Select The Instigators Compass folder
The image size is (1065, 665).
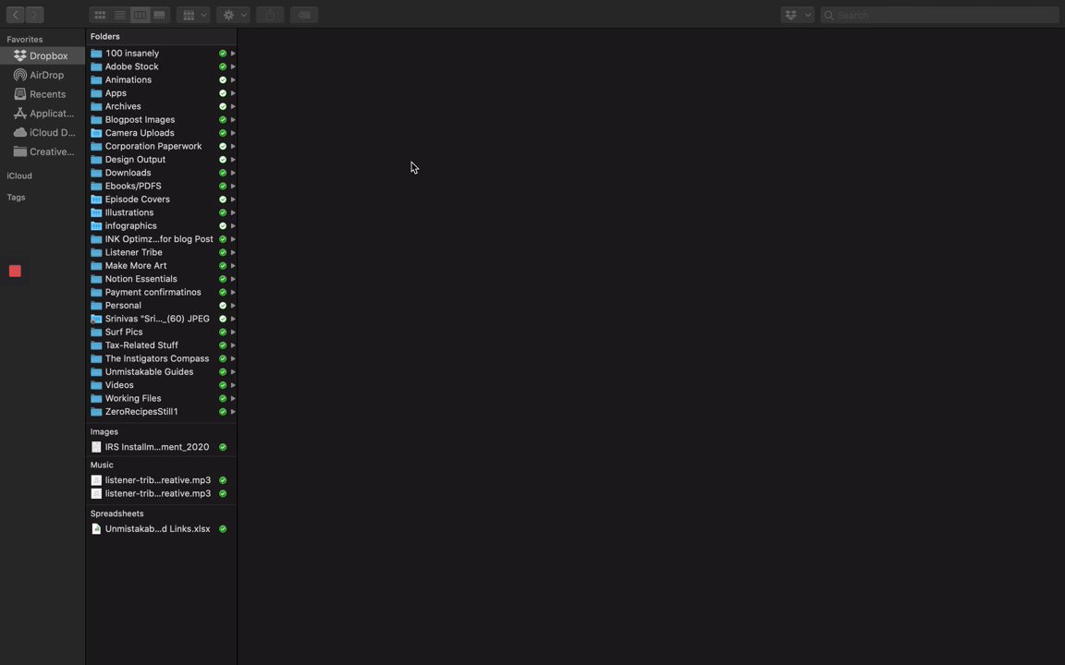pyautogui.click(x=162, y=358)
